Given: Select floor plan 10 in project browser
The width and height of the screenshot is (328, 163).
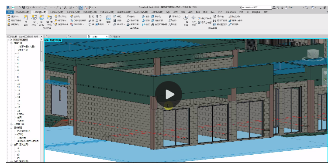Looking at the screenshot, I should coord(19,84).
